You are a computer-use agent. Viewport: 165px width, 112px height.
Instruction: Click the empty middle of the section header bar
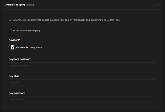click(90, 5)
